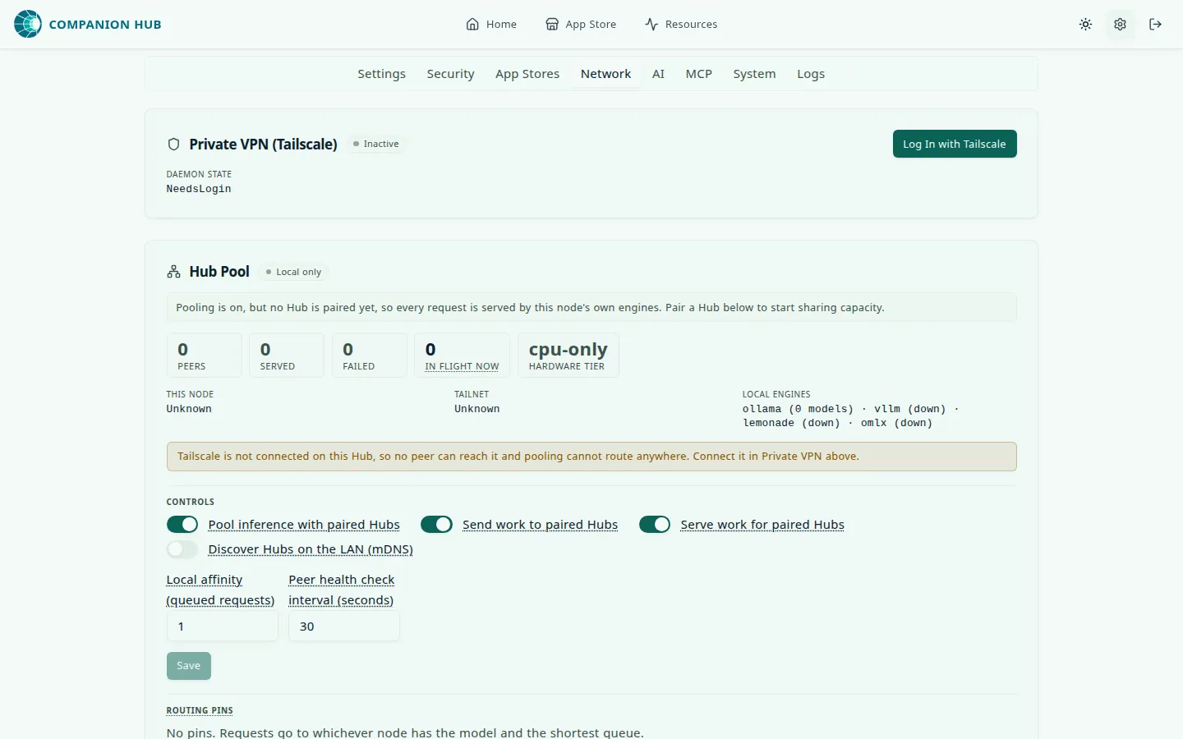Go to the System tab
The image size is (1183, 739).
(754, 73)
